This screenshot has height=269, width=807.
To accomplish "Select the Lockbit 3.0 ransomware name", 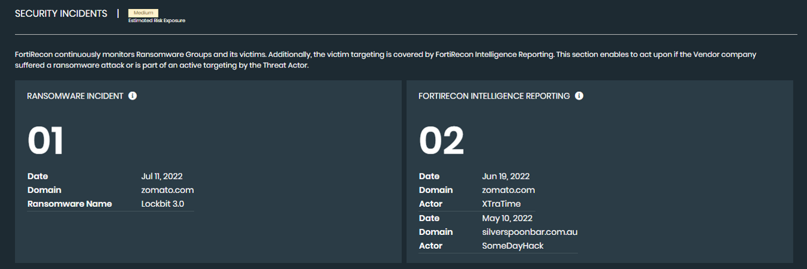I will pyautogui.click(x=163, y=204).
